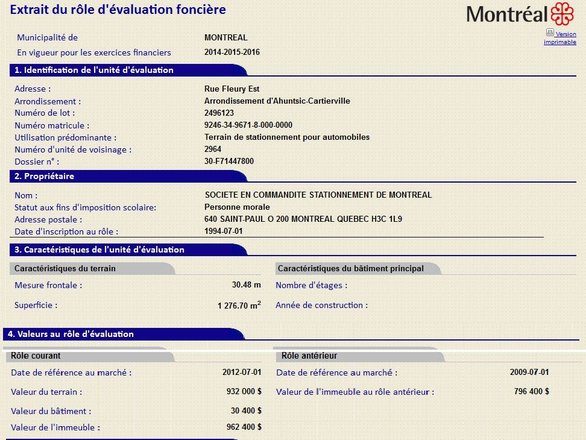This screenshot has width=586, height=440.
Task: Click the Rôle courant subheading
Action: click(x=36, y=356)
